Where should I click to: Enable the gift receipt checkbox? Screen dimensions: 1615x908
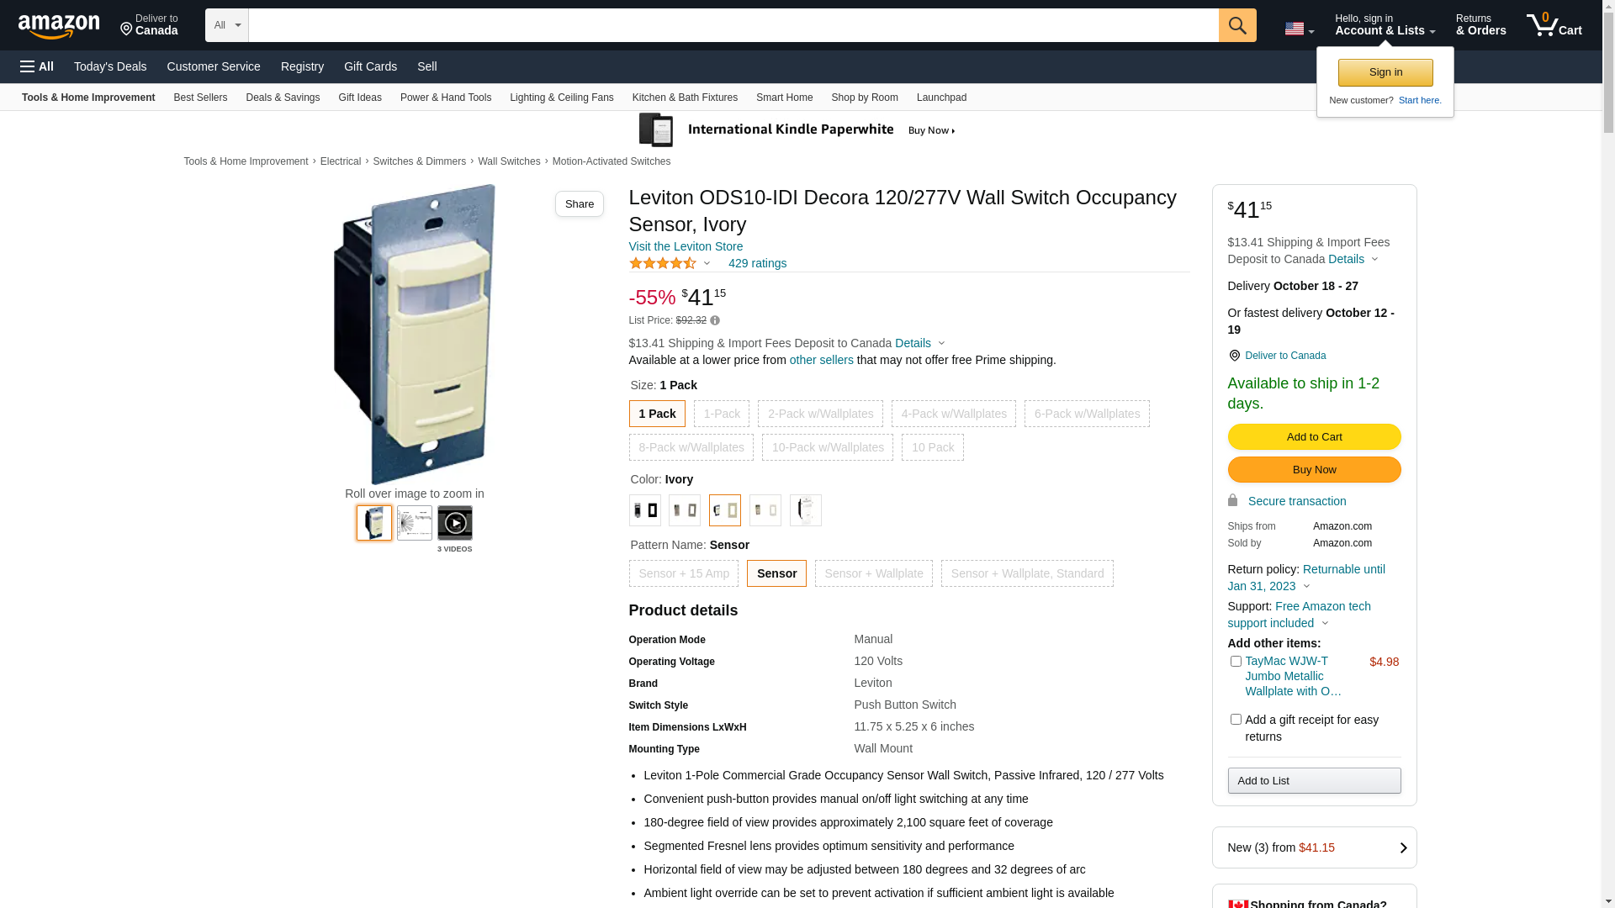1235,720
